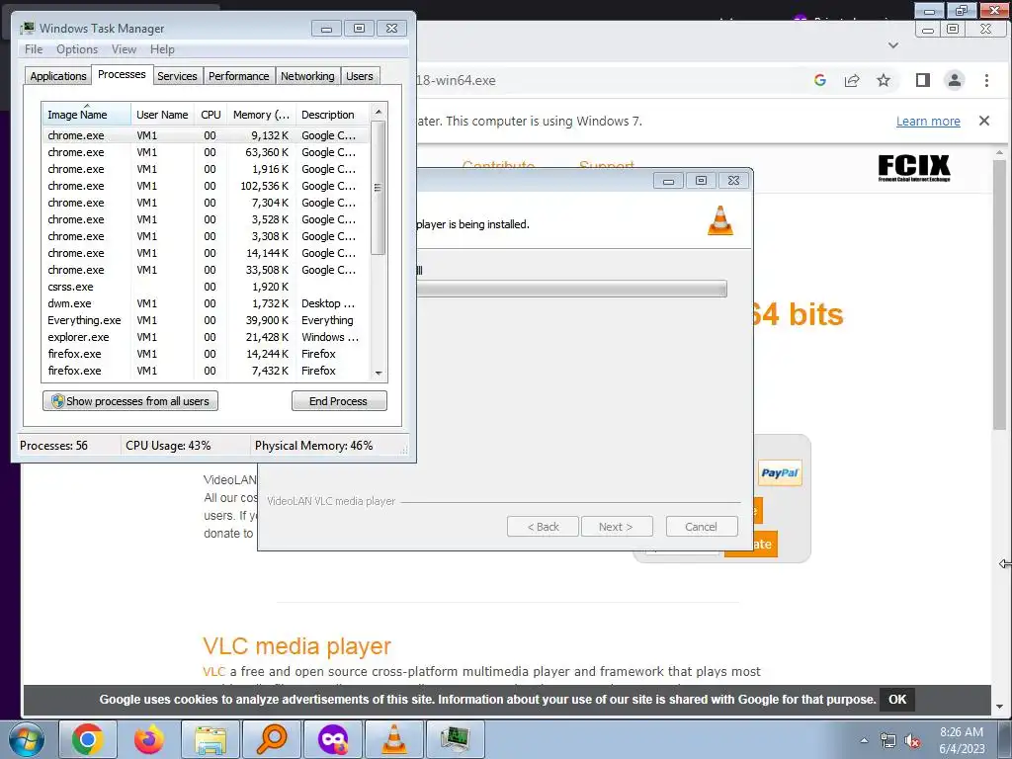Select firefox.exe using 7,432 K

207,371
